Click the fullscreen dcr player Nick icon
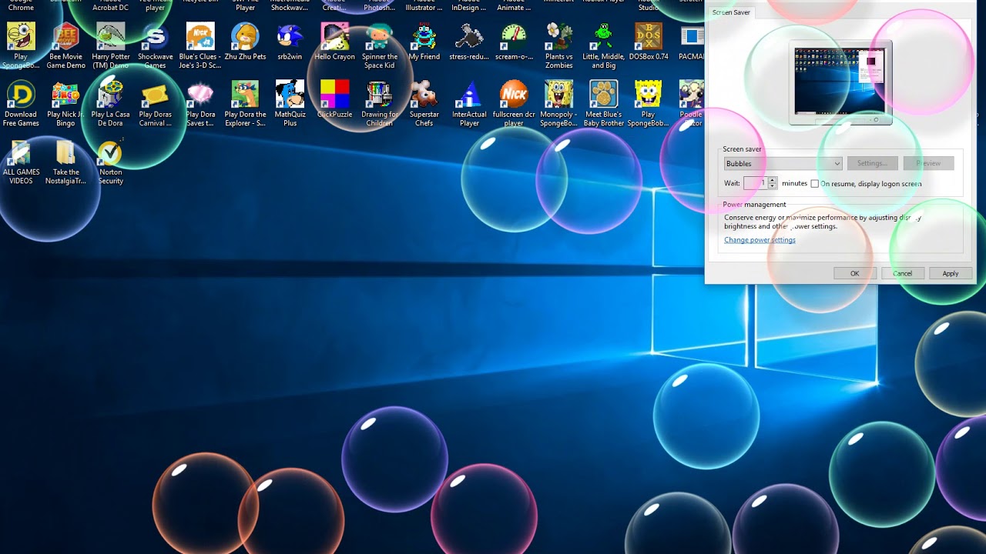Image resolution: width=986 pixels, height=554 pixels. coord(514,103)
